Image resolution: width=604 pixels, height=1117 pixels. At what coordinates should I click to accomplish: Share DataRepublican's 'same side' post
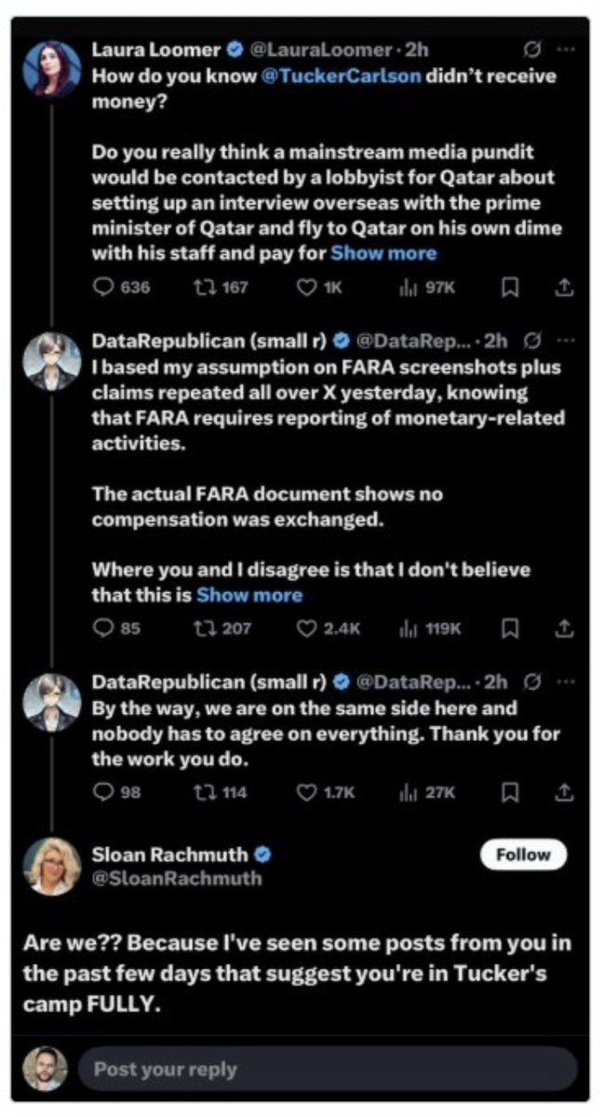click(x=562, y=791)
